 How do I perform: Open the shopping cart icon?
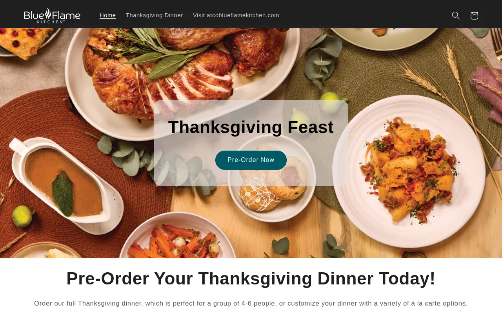coord(474,16)
